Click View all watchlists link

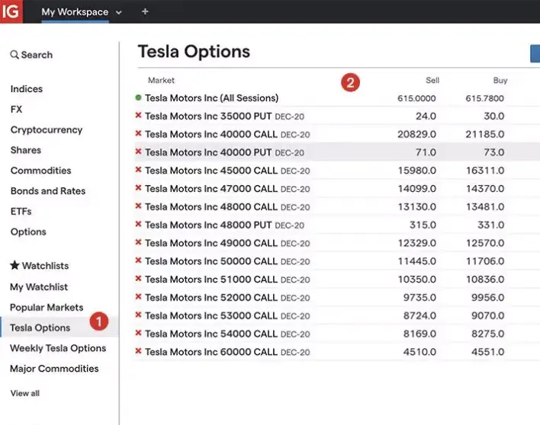[x=25, y=394]
